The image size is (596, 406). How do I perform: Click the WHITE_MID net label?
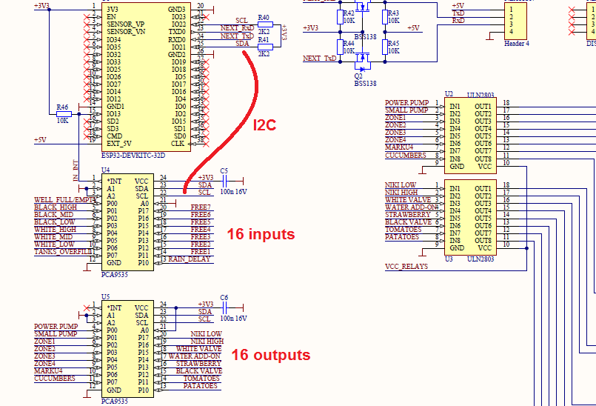click(x=53, y=237)
